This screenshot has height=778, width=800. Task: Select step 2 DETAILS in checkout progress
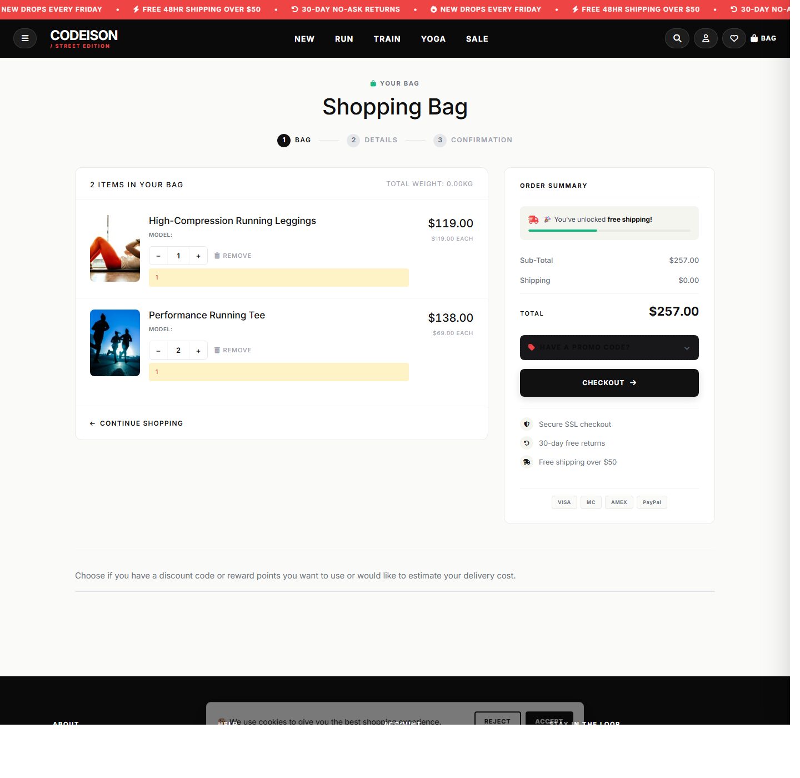point(372,140)
